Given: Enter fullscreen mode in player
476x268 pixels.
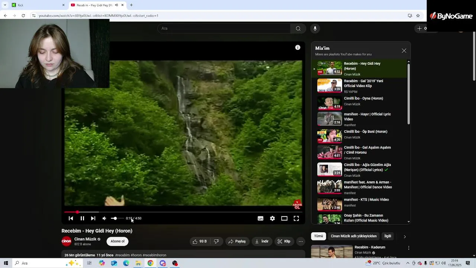Looking at the screenshot, I should pyautogui.click(x=296, y=218).
